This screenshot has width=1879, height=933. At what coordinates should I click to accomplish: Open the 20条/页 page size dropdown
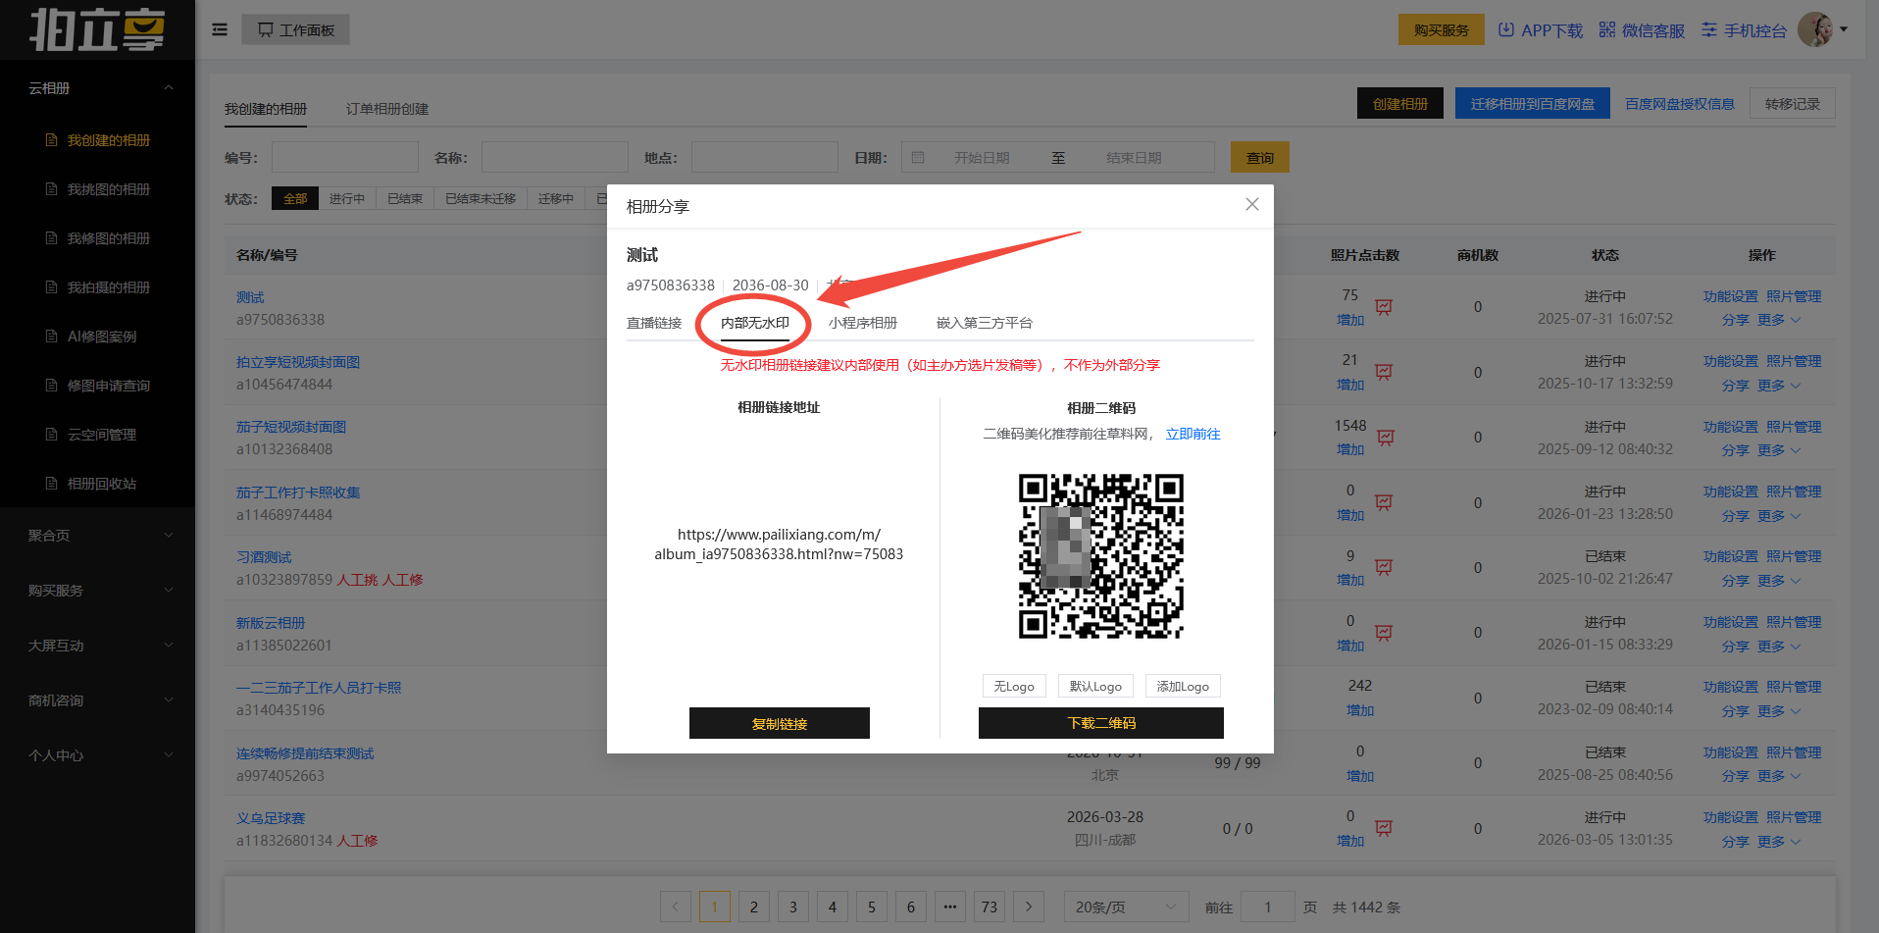tap(1125, 907)
